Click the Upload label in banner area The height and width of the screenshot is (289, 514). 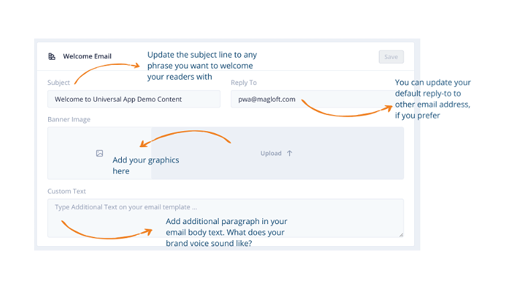[271, 153]
